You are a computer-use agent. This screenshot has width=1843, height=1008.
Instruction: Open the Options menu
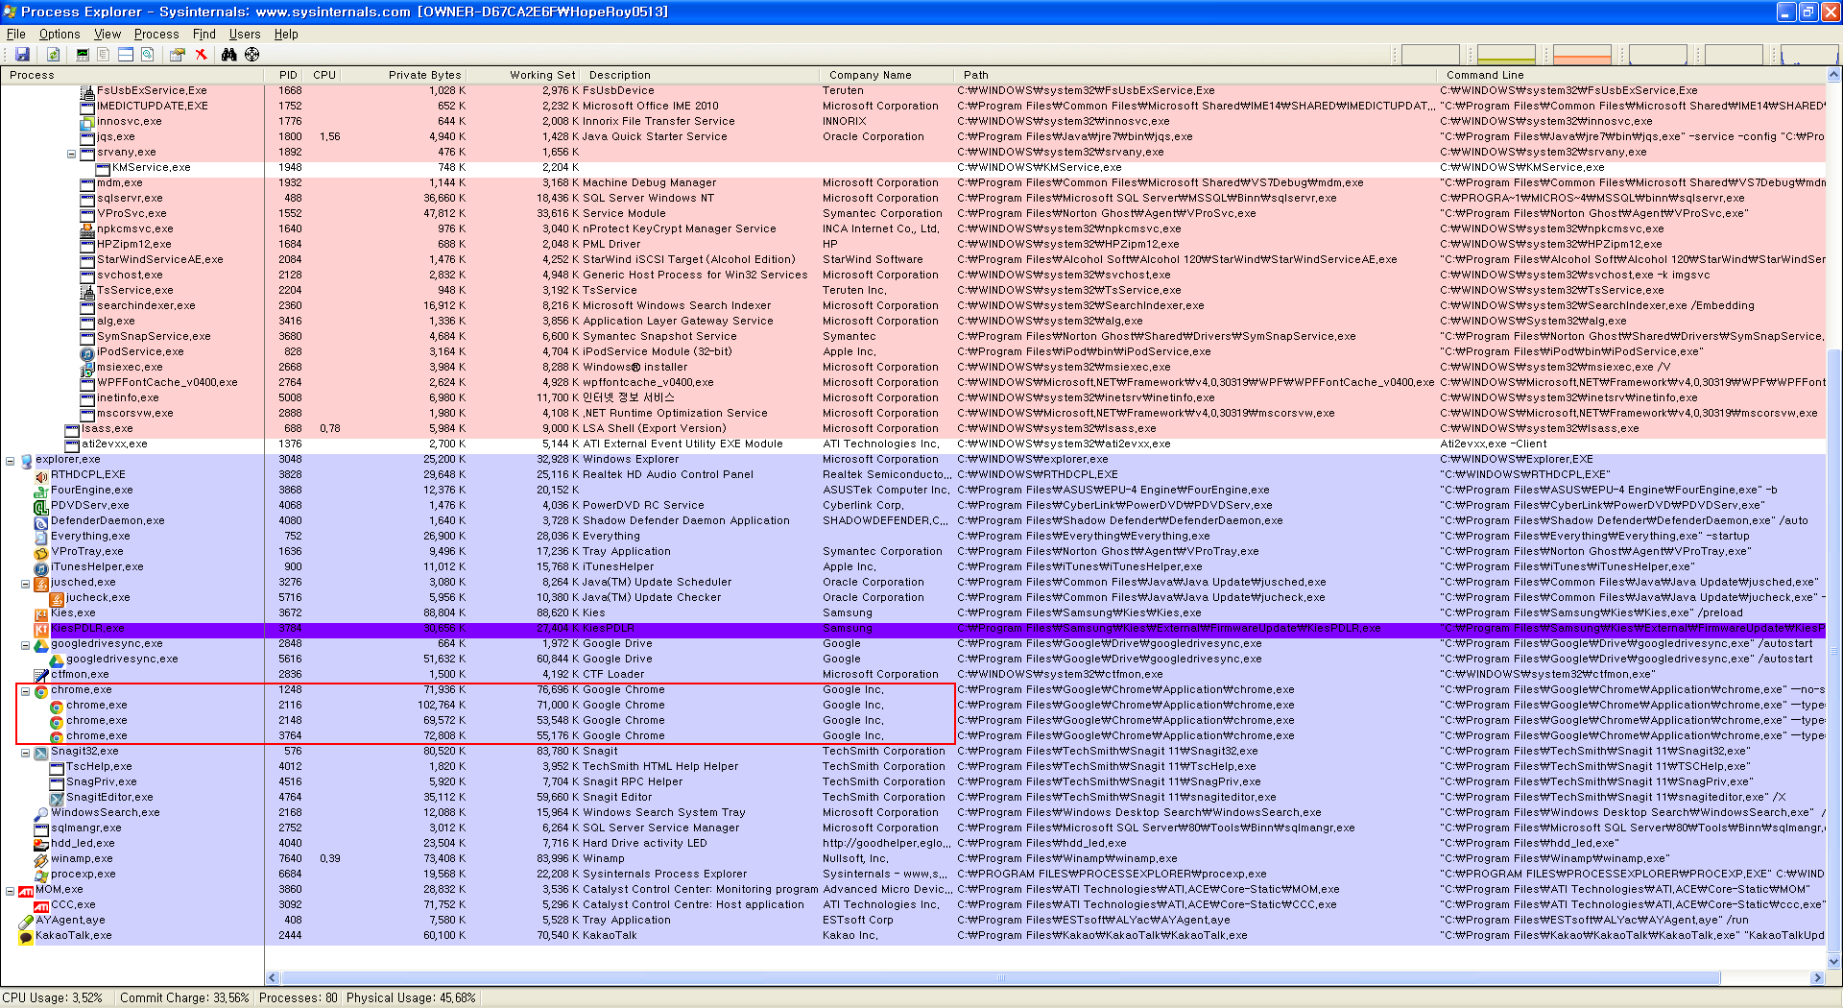click(x=60, y=34)
